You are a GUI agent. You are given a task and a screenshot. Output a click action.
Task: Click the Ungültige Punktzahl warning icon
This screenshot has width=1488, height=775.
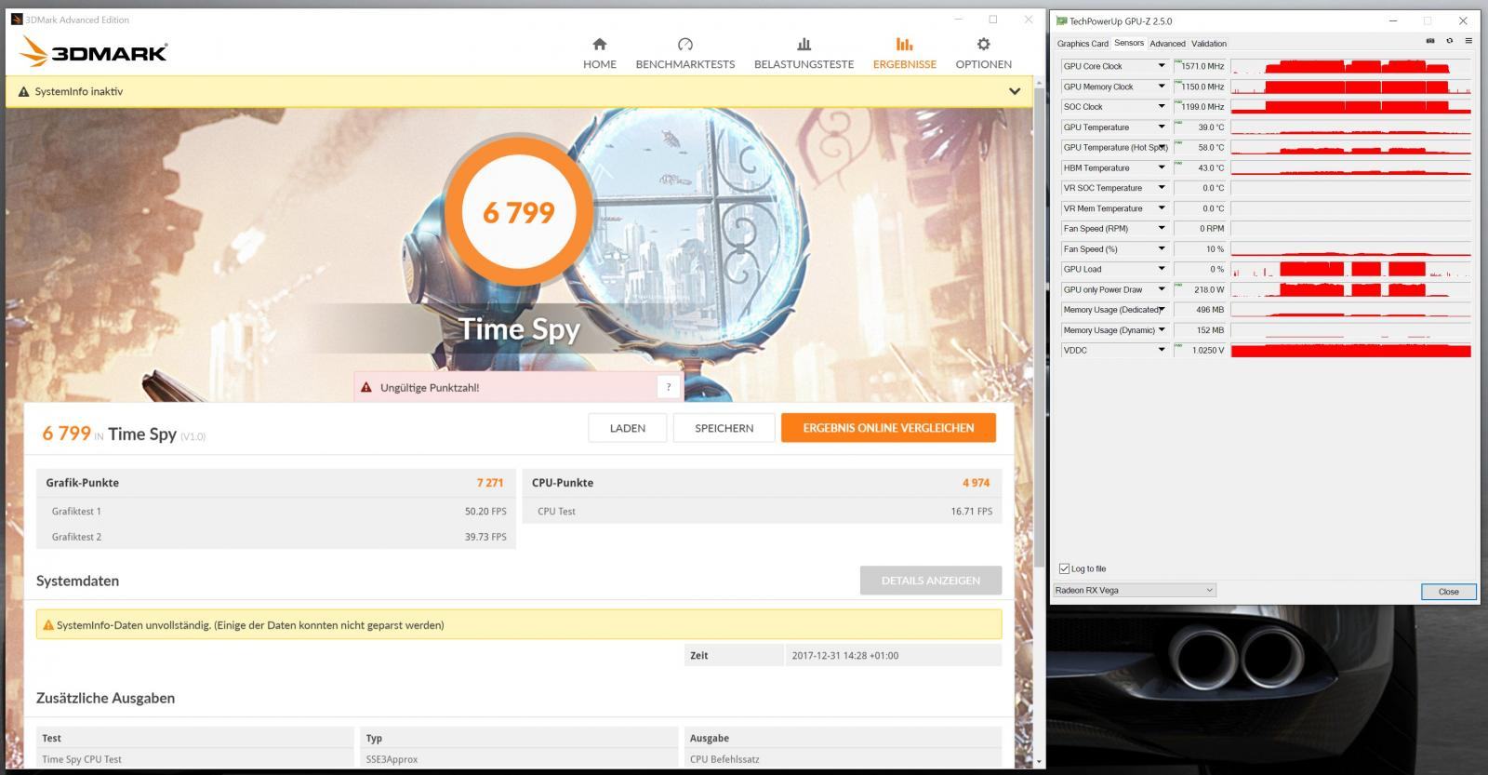(365, 387)
